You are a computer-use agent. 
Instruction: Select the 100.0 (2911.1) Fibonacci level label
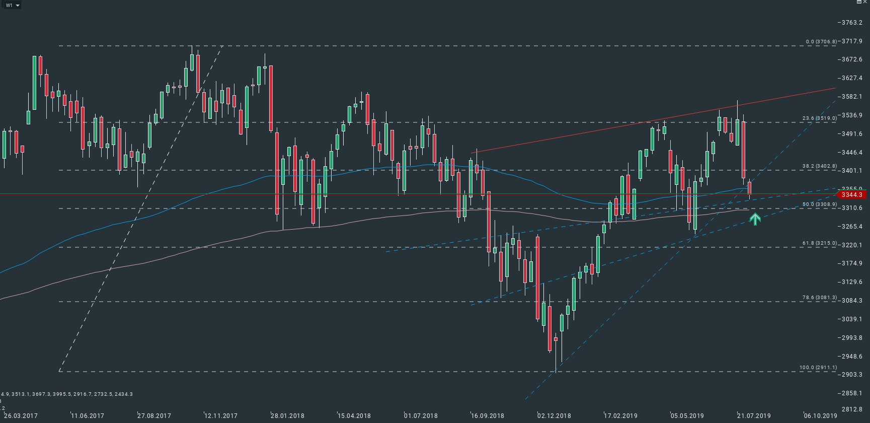pyautogui.click(x=818, y=368)
